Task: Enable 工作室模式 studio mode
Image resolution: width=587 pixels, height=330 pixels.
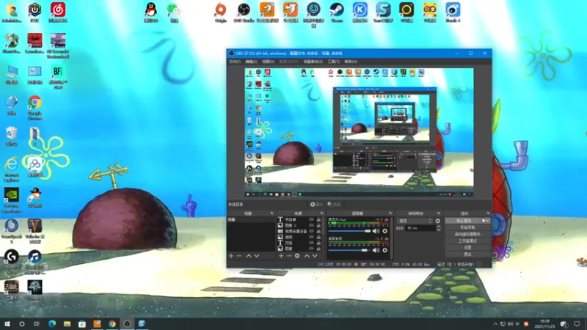Action: tap(467, 241)
